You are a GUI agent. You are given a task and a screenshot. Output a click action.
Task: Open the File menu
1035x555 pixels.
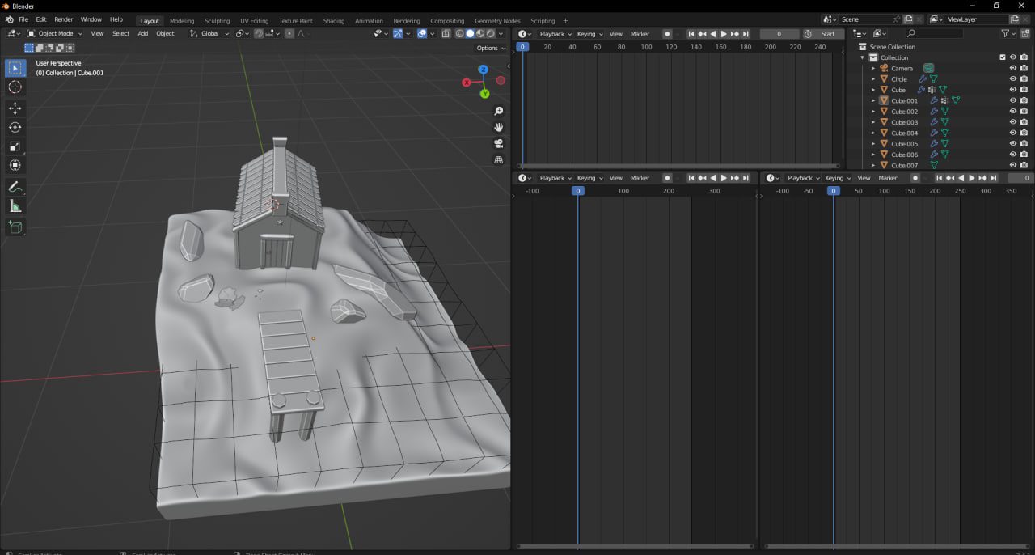pyautogui.click(x=23, y=19)
